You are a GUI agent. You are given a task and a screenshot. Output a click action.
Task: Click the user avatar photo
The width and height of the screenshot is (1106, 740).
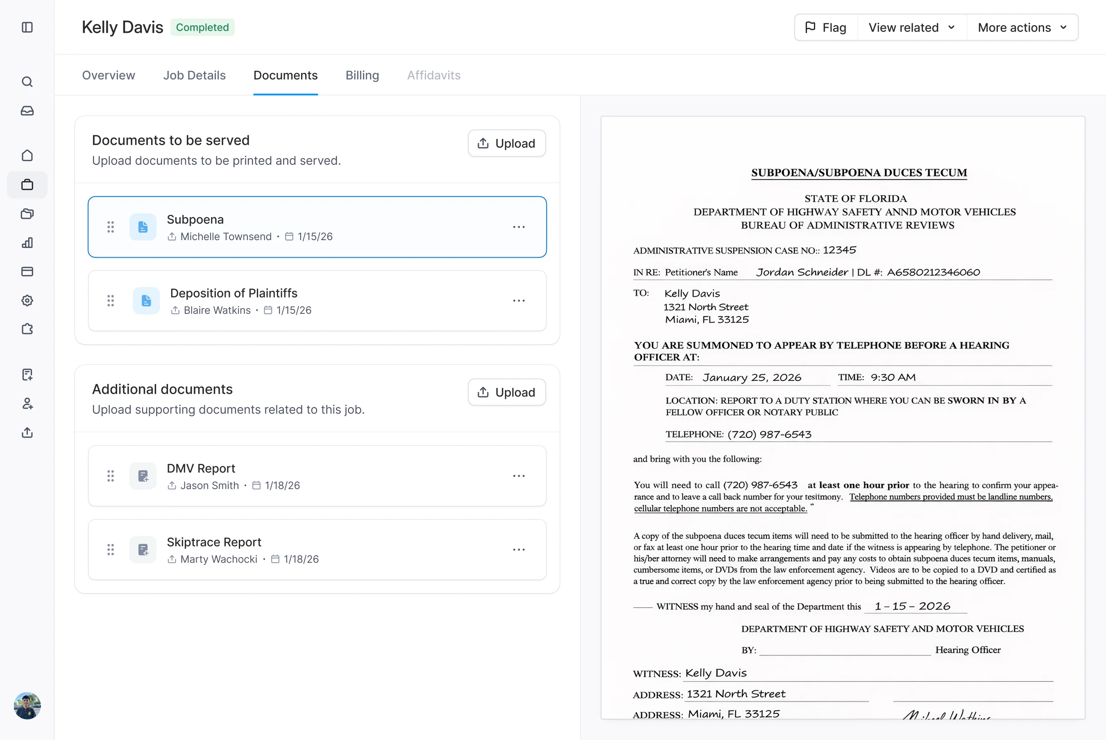[27, 706]
